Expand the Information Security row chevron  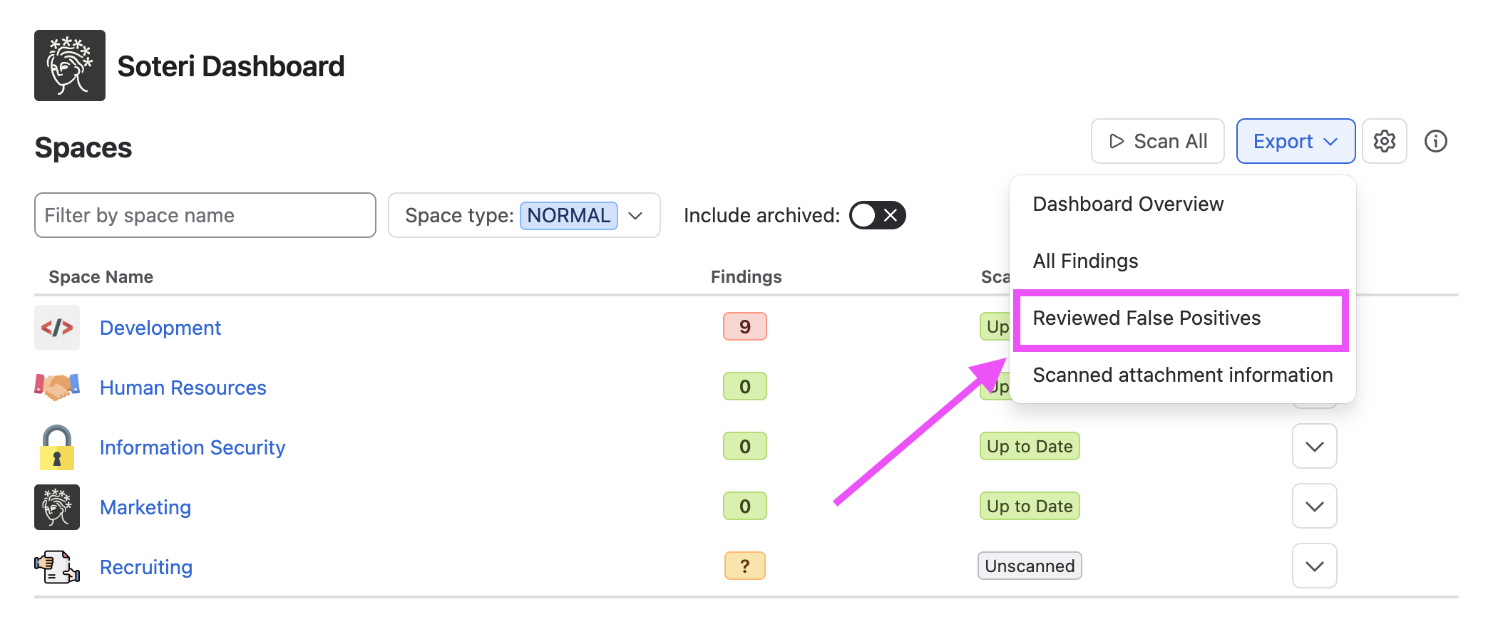pos(1314,447)
